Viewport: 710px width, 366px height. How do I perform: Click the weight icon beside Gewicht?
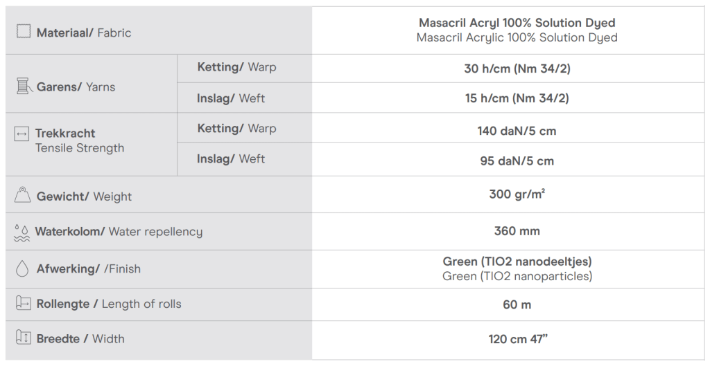tap(22, 196)
